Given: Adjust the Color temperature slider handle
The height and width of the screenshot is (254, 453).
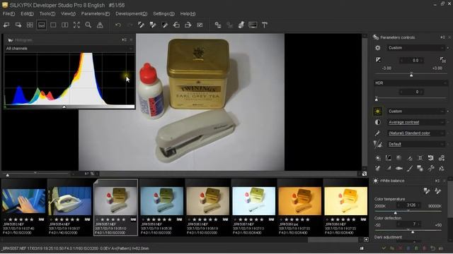Looking at the screenshot, I should click(x=396, y=213).
